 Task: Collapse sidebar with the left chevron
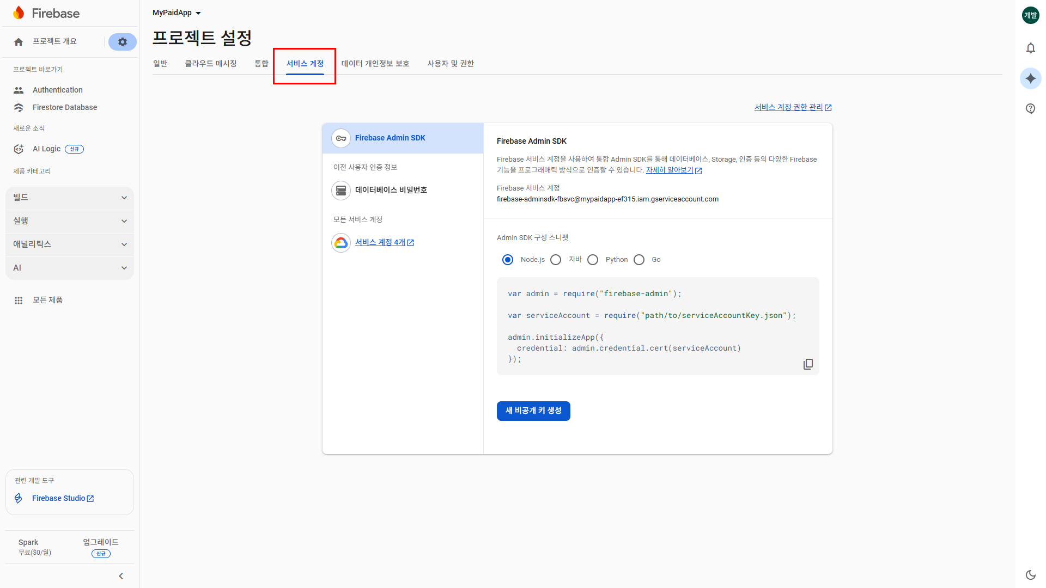[x=121, y=576]
